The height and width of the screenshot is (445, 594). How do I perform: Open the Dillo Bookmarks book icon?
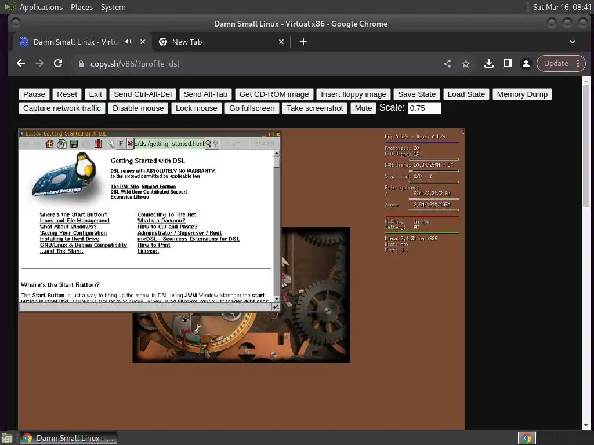[97, 144]
